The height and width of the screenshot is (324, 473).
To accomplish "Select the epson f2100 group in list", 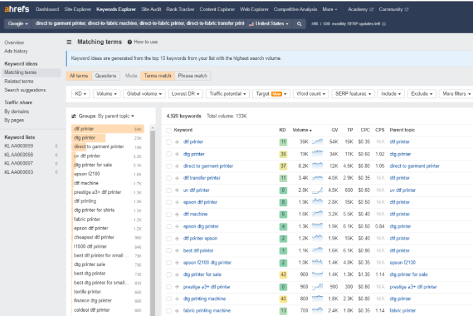I will click(87, 174).
